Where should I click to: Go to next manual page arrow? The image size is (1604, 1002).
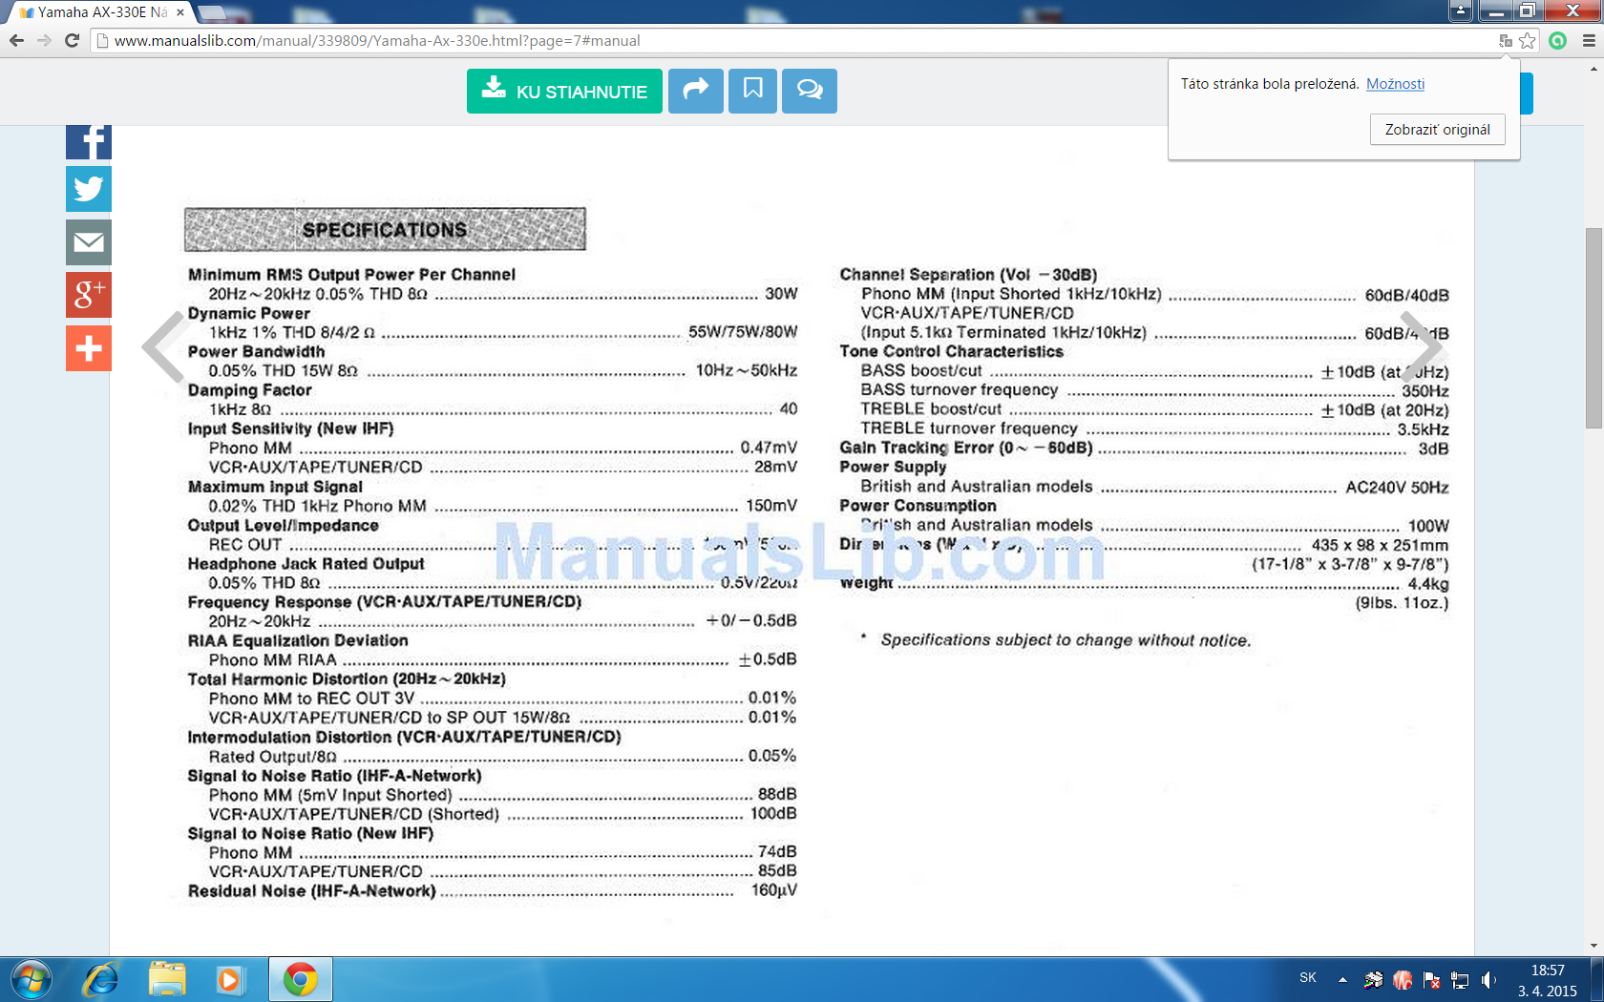pos(1421,346)
